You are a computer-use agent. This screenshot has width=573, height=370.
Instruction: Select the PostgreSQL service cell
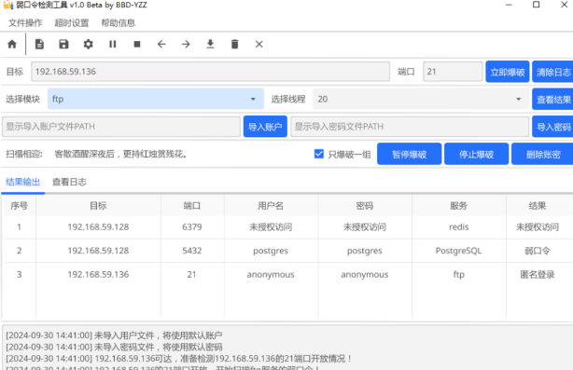pos(458,251)
